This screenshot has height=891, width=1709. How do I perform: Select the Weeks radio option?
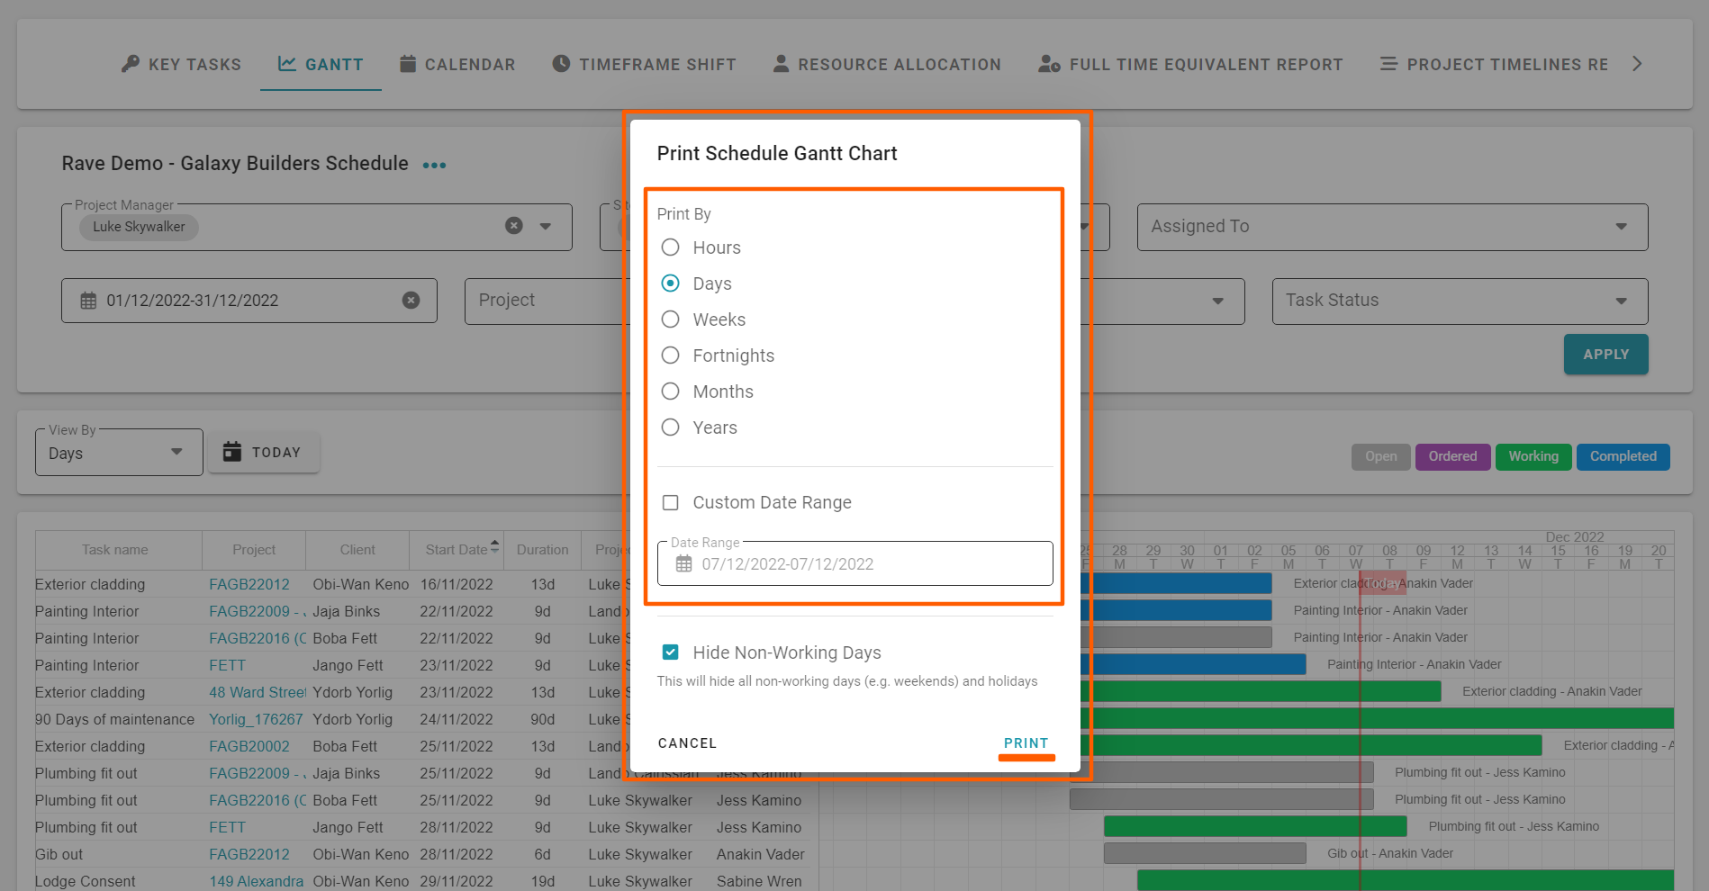tap(670, 319)
